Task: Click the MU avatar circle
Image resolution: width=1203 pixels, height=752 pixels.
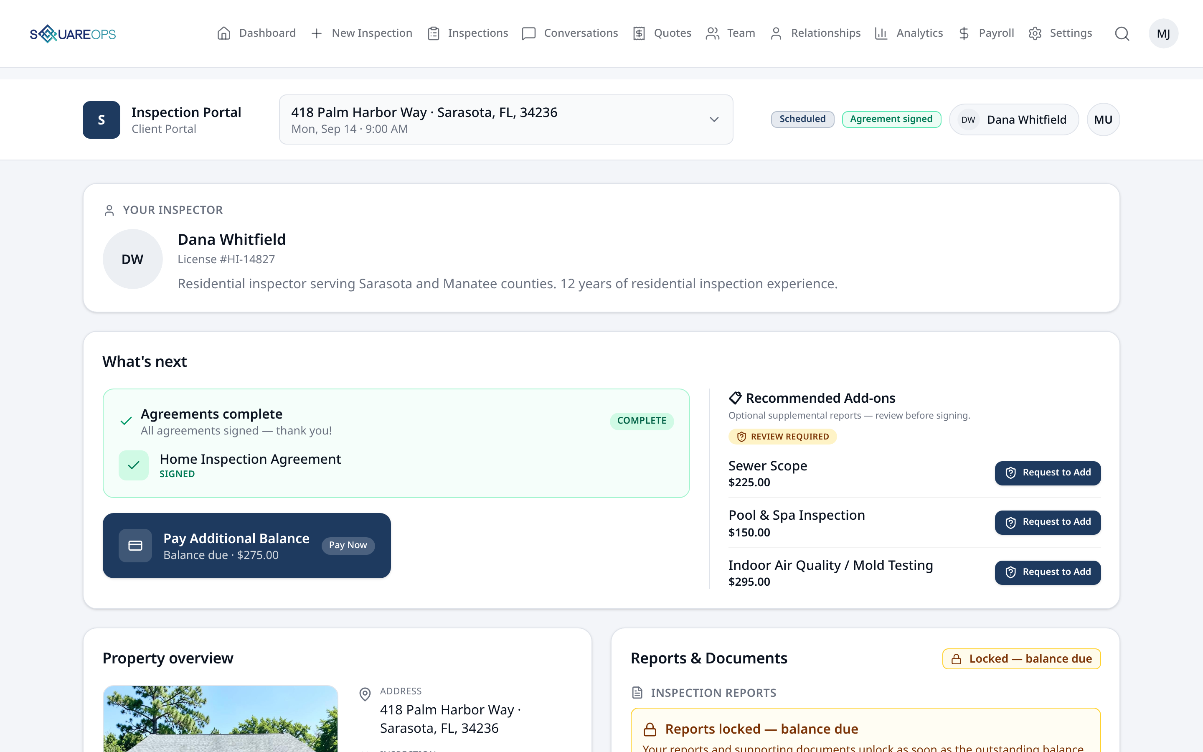Action: pyautogui.click(x=1103, y=120)
